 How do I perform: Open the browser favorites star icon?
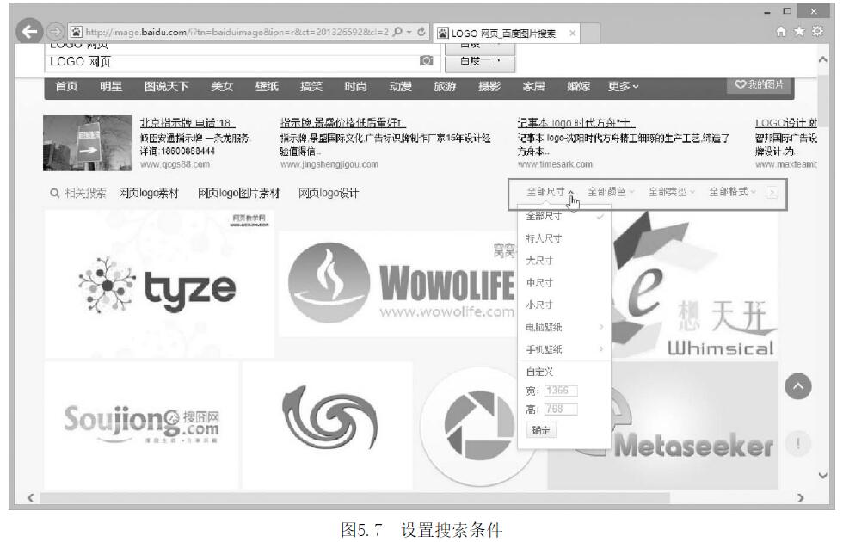(x=797, y=32)
